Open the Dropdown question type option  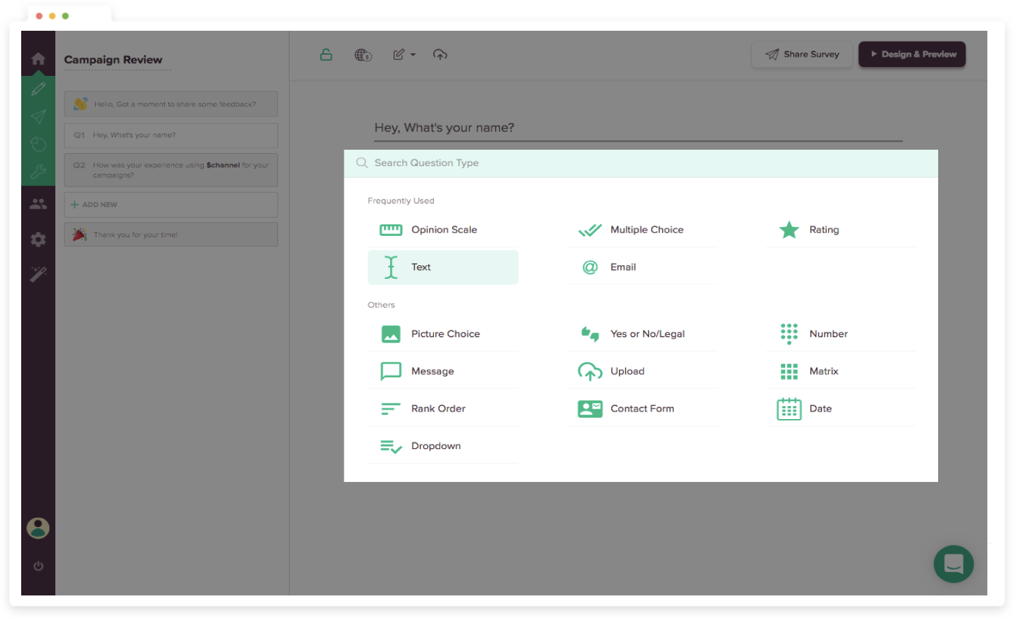click(436, 446)
